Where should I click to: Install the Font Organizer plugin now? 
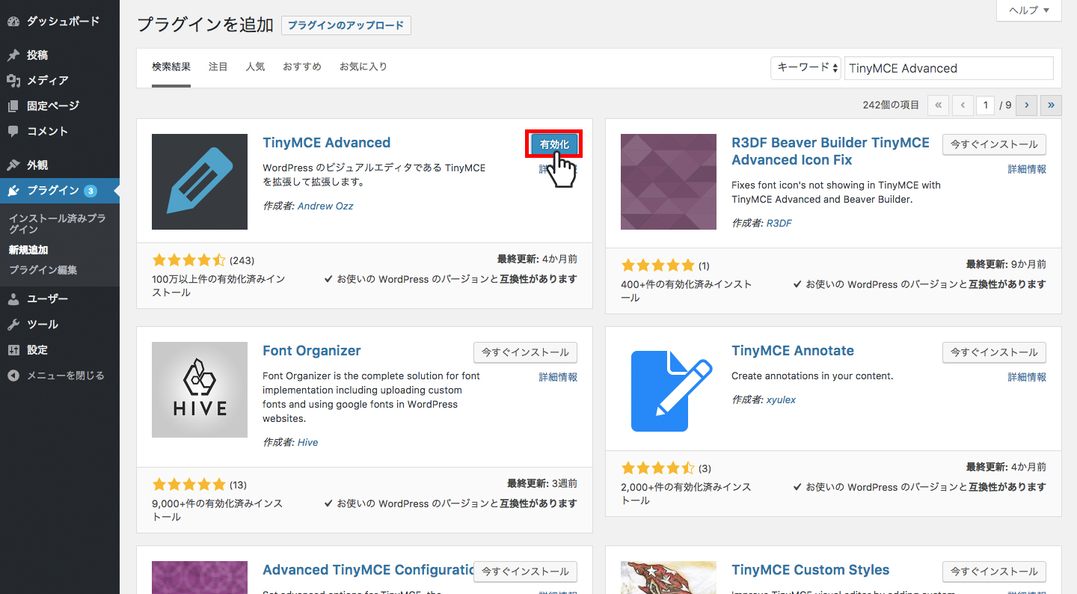click(525, 352)
